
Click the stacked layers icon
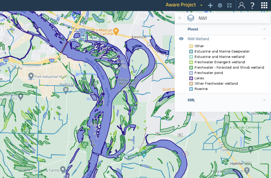pos(190,18)
